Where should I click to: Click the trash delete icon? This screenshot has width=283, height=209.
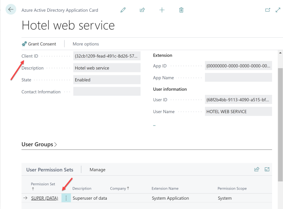pos(181,10)
